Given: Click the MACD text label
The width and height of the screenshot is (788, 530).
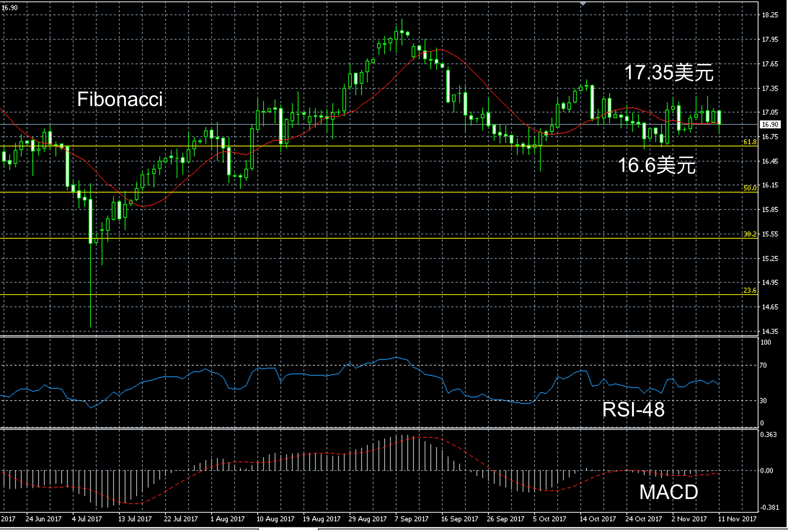Looking at the screenshot, I should [x=668, y=492].
